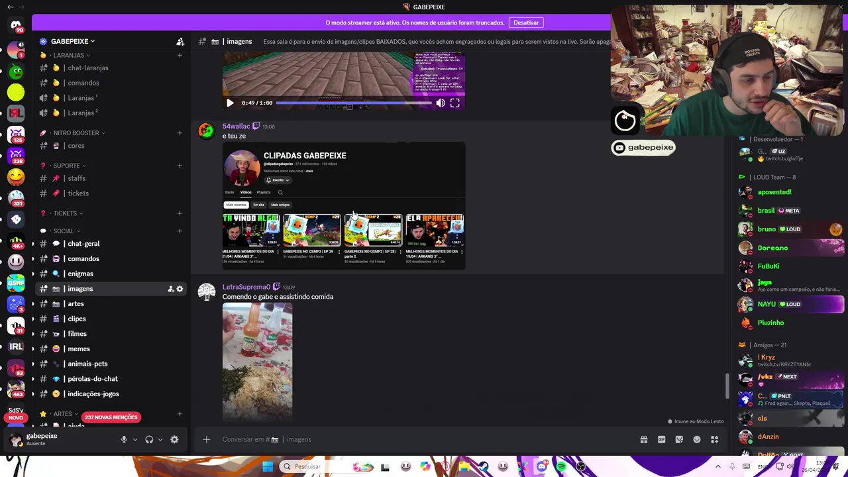Viewport: 848px width, 477px height.
Task: Open the QSMP server icon
Action: [16, 283]
